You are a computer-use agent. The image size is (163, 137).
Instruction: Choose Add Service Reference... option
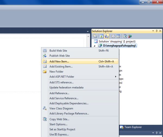(x=80, y=98)
